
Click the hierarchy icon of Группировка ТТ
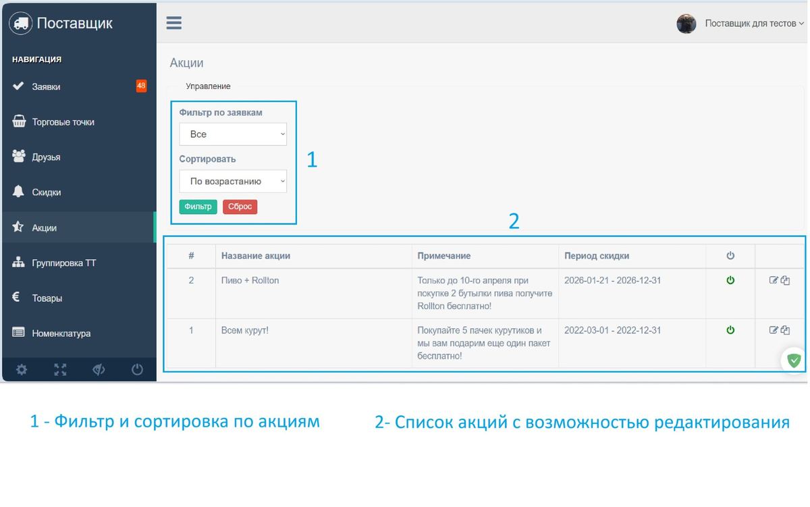click(19, 262)
